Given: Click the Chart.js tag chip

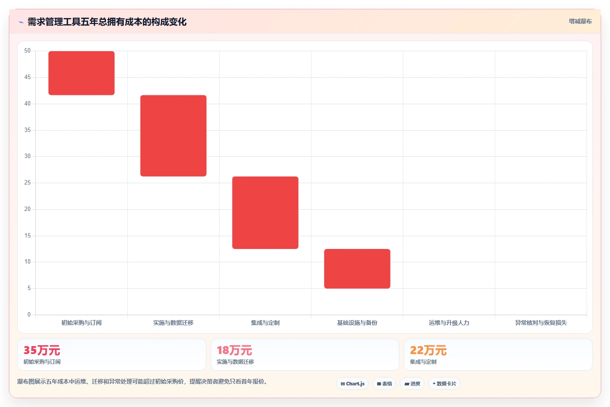Looking at the screenshot, I should pos(352,384).
